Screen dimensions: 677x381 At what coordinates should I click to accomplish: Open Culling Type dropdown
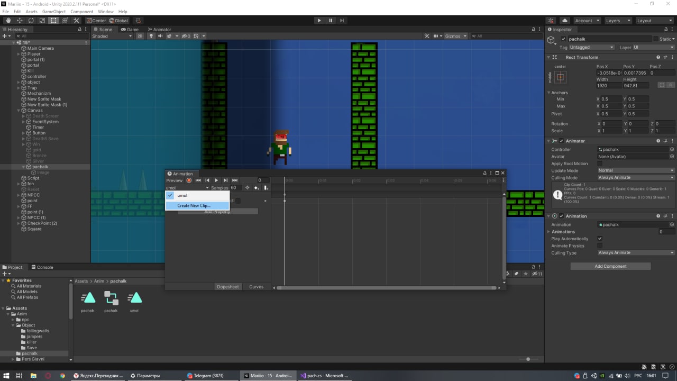pyautogui.click(x=636, y=253)
